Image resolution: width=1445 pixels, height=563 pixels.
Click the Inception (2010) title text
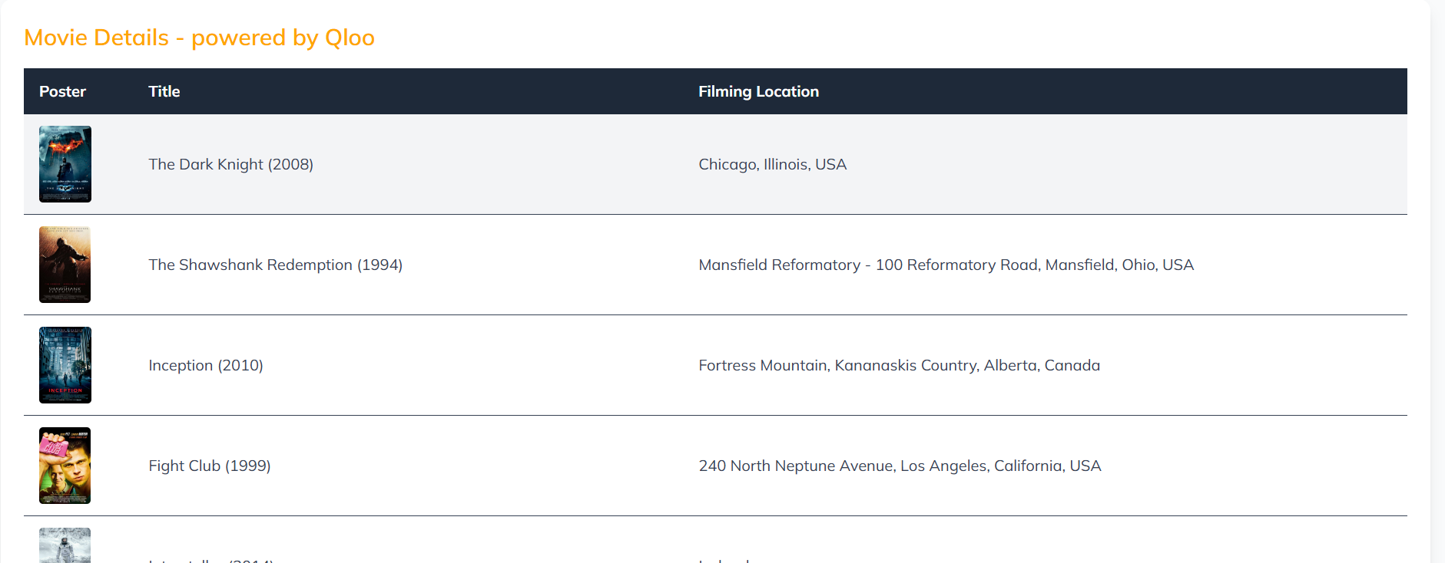[x=206, y=365]
